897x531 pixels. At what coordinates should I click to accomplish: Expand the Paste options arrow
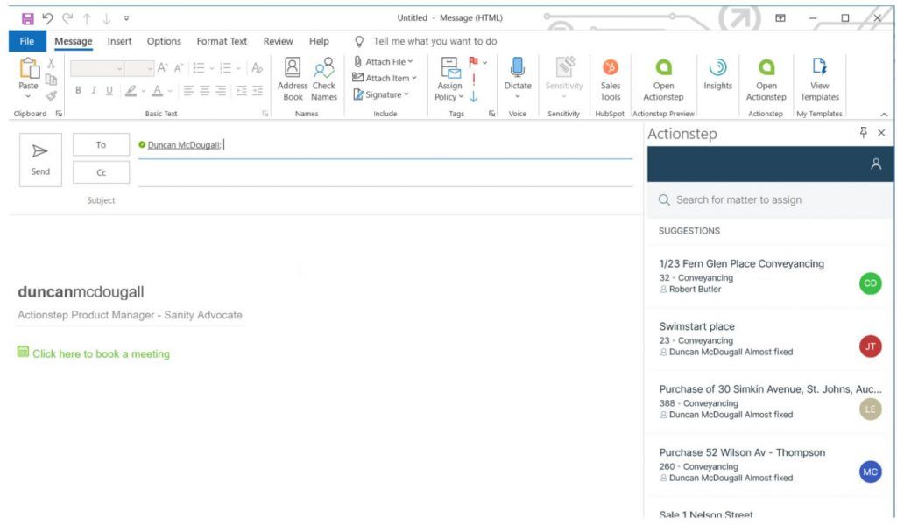28,96
